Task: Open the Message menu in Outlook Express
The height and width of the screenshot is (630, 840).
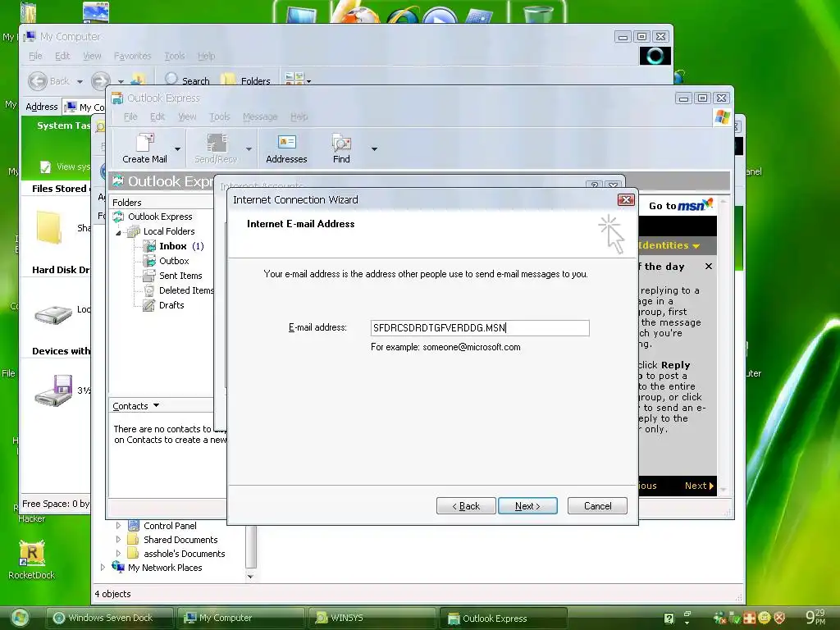Action: tap(260, 116)
